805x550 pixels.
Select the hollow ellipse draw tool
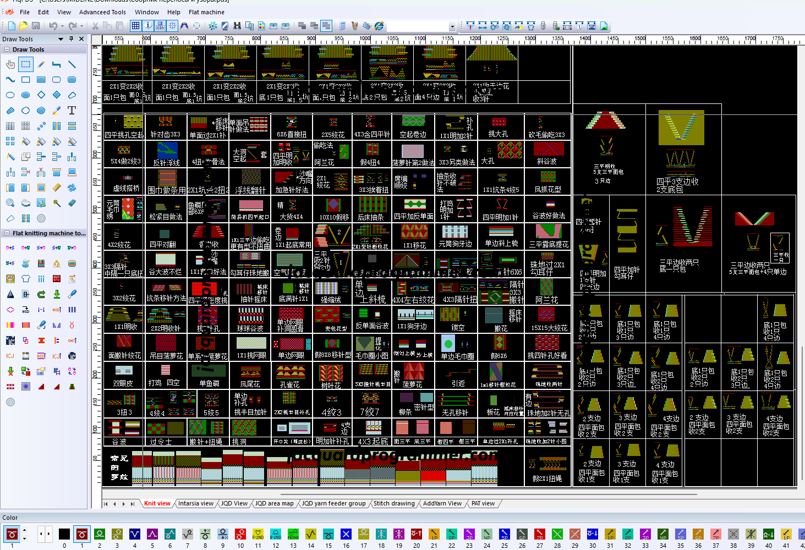tap(10, 95)
